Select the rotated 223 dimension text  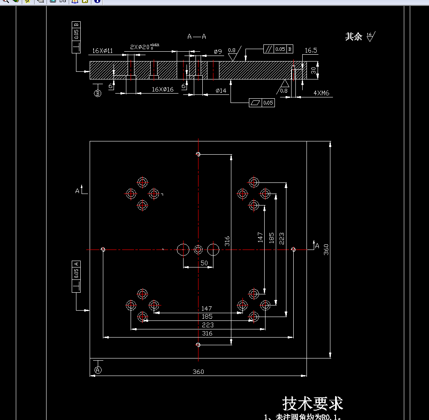282,238
